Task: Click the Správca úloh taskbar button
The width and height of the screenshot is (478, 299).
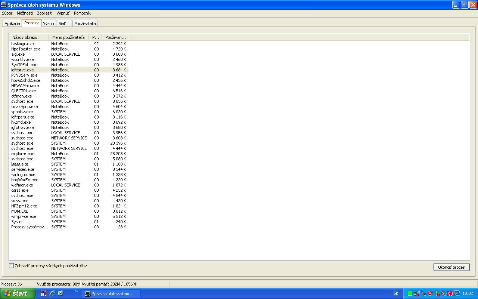Action: (110, 294)
